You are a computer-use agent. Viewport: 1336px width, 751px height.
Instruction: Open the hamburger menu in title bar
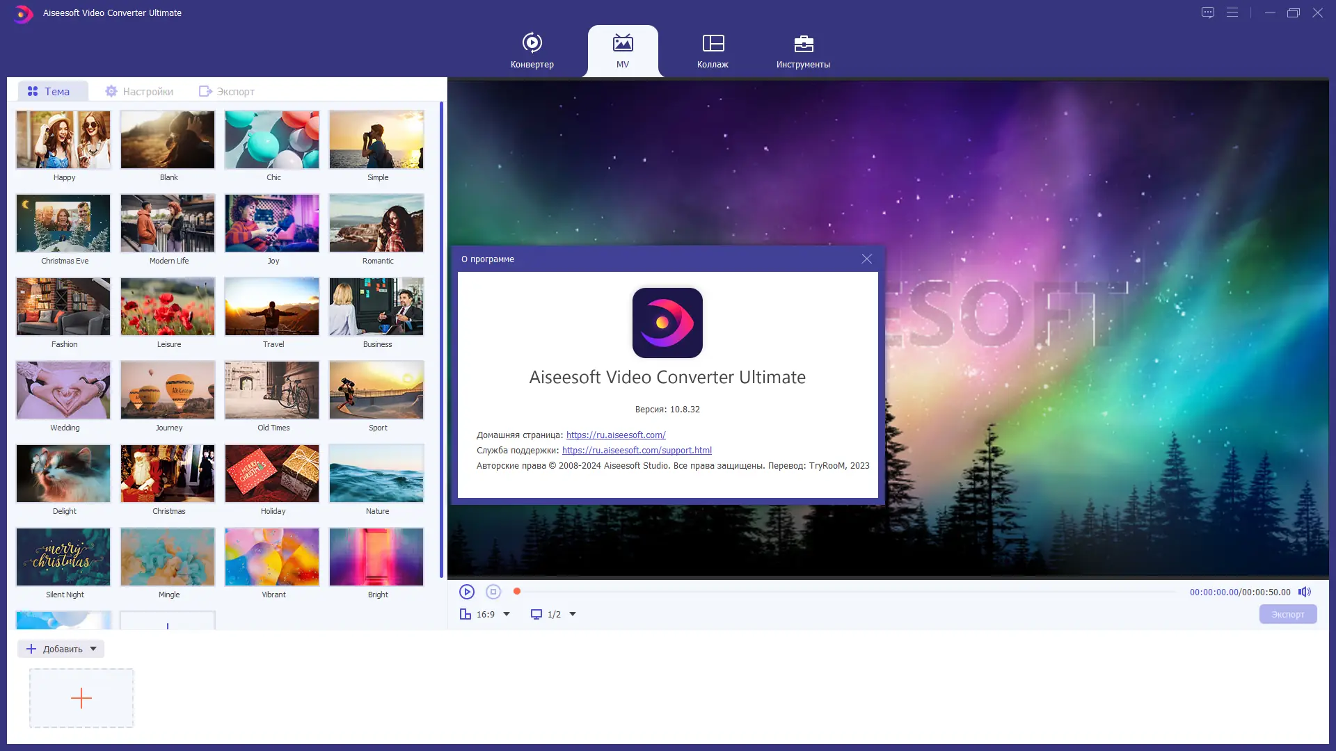click(1232, 13)
